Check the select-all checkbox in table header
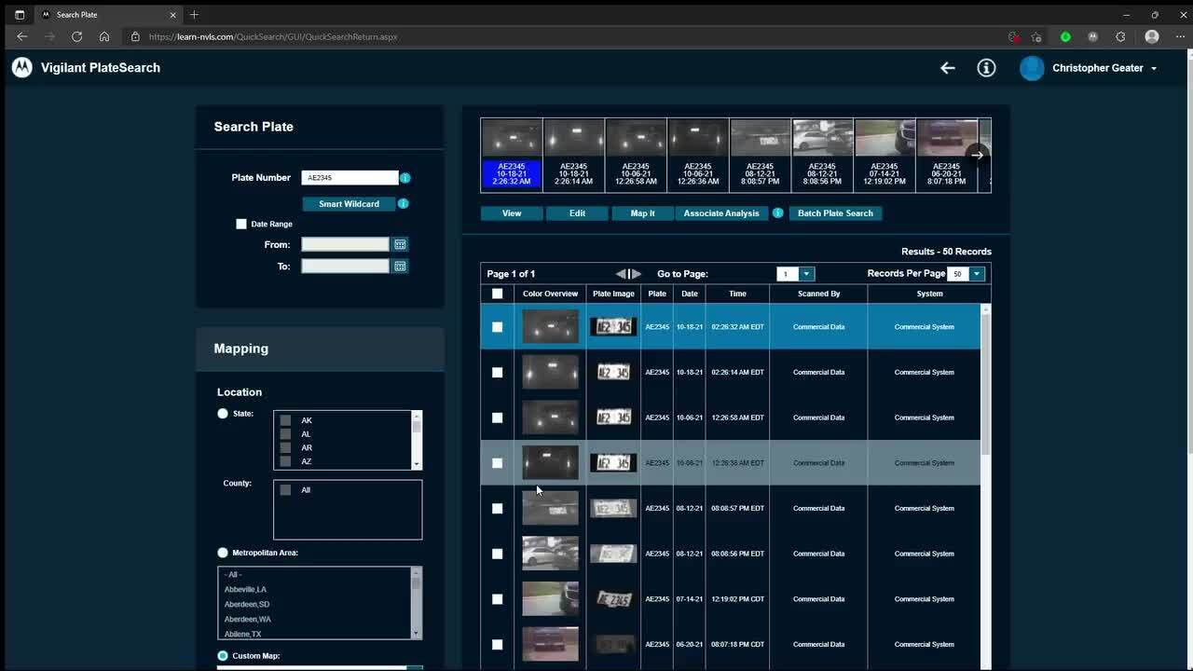 point(497,294)
